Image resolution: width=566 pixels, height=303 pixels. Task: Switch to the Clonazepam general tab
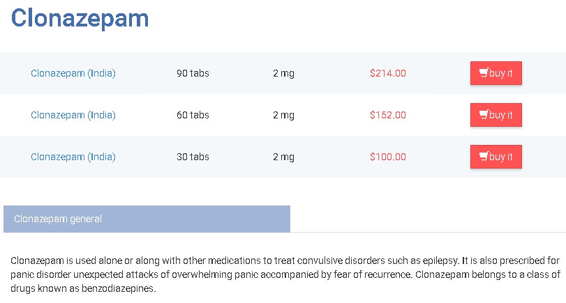coord(147,219)
